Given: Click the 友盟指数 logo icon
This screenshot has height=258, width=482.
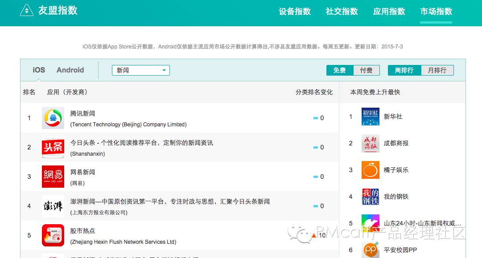Looking at the screenshot, I should tap(27, 10).
